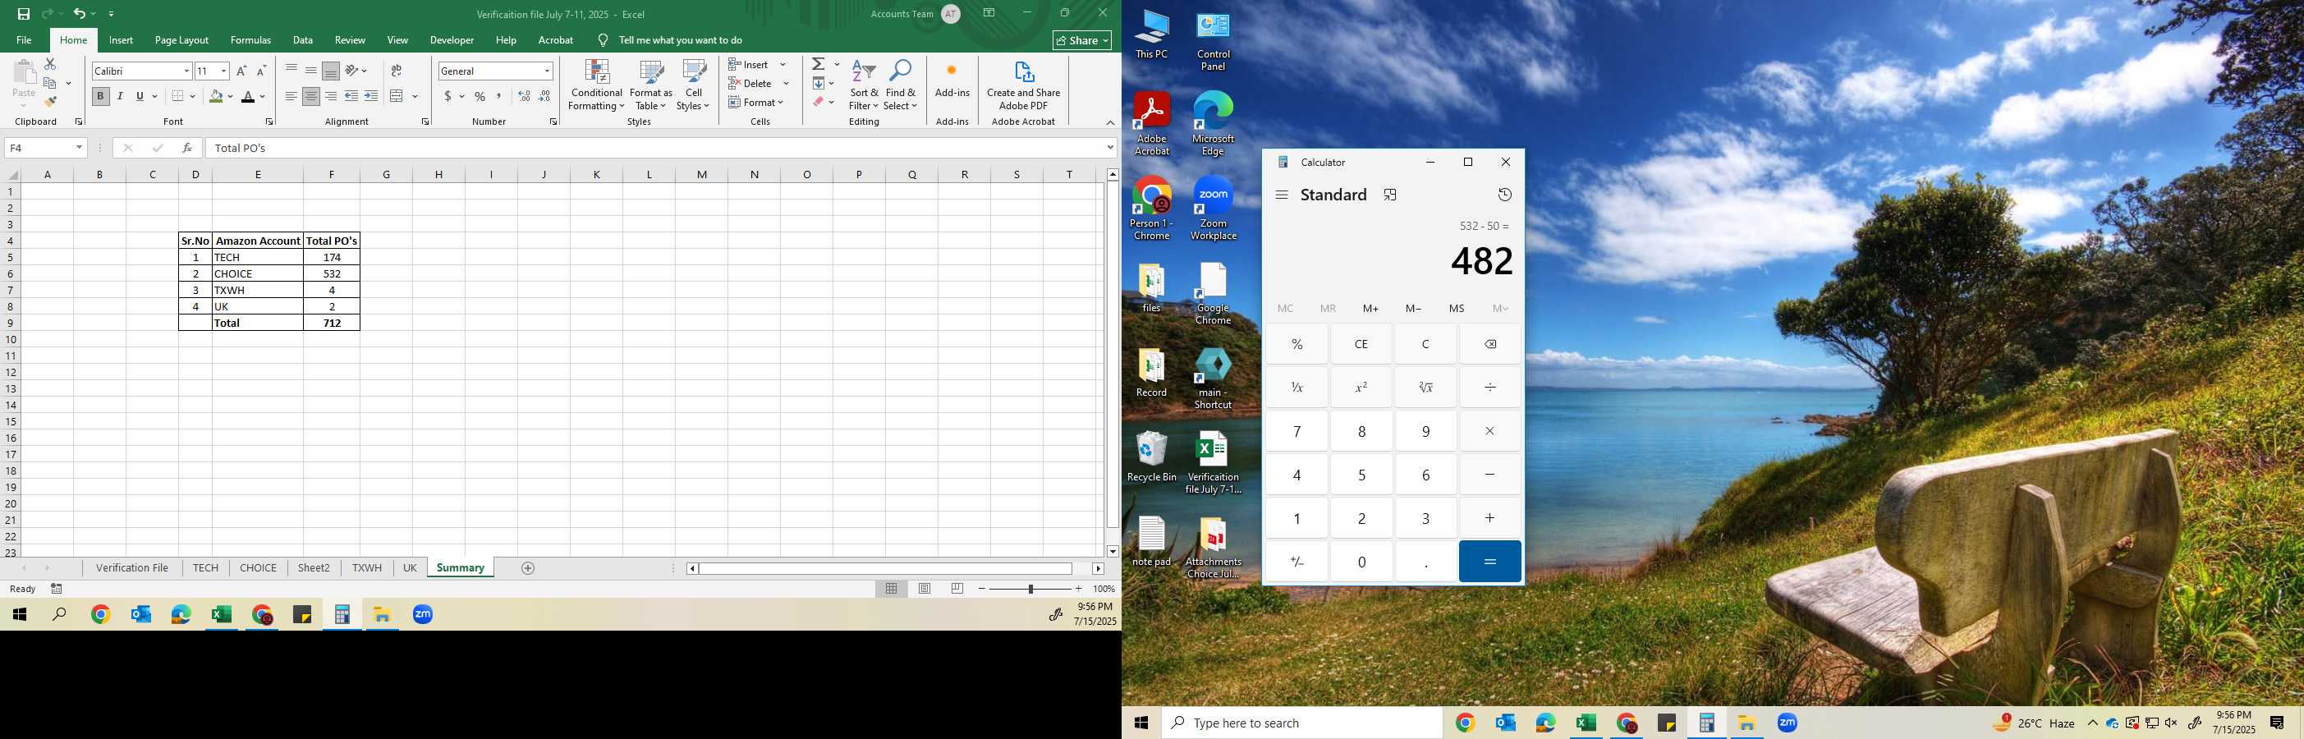This screenshot has width=2304, height=739.
Task: Open the File menu tab
Action: [x=24, y=40]
